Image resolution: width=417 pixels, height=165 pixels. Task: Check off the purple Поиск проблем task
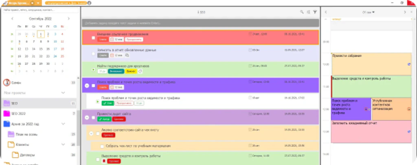tap(93, 86)
